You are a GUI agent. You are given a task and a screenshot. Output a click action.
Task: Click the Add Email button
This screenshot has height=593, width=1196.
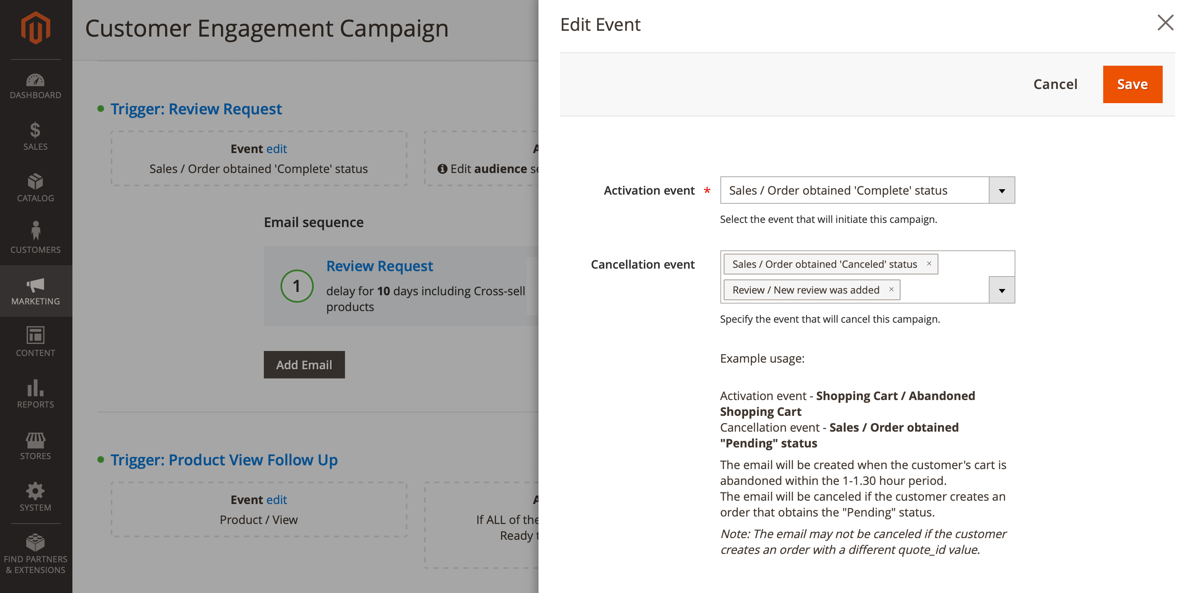click(303, 364)
